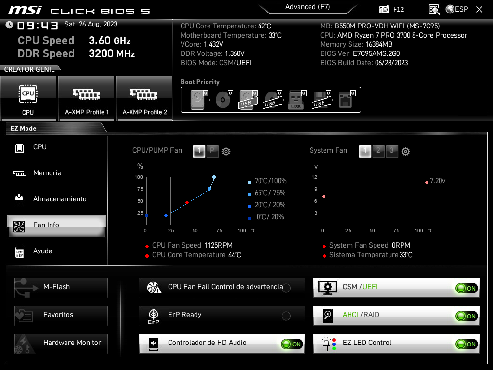
Task: Select System Fan 3
Action: pyautogui.click(x=392, y=151)
